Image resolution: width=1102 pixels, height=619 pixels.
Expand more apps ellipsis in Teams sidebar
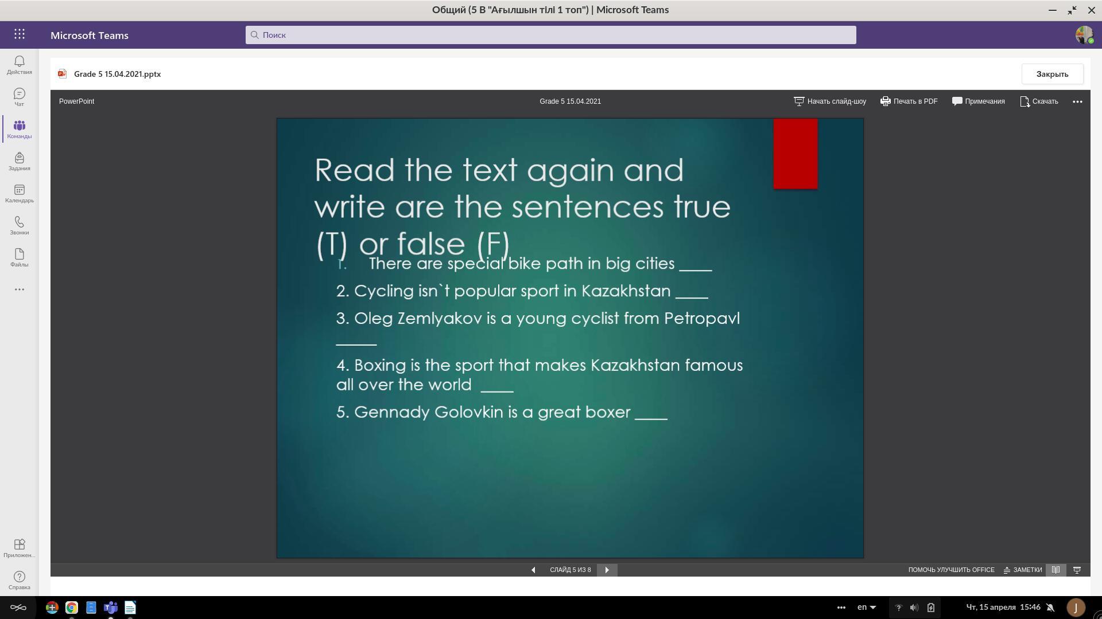tap(19, 289)
